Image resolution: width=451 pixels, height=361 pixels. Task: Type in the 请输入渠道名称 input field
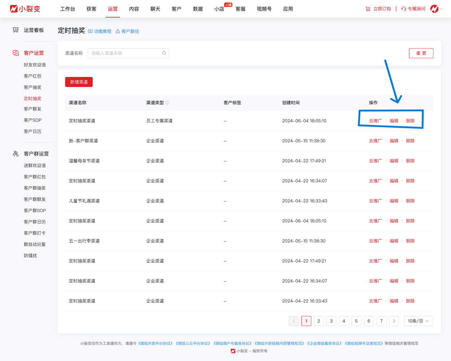pos(125,53)
